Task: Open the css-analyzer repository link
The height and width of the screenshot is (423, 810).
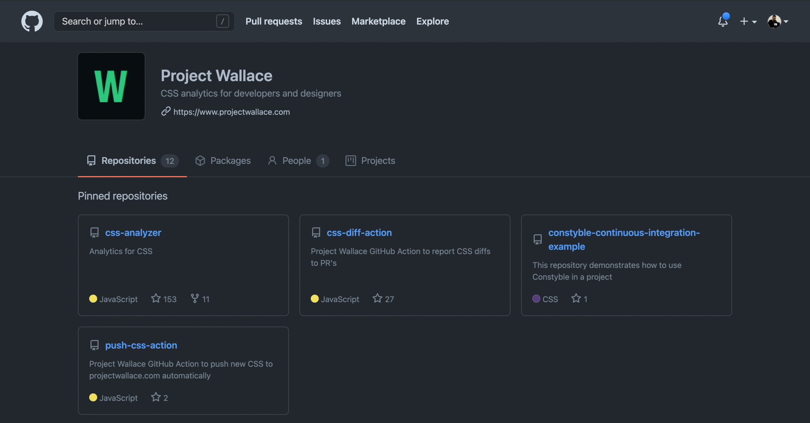Action: pyautogui.click(x=133, y=233)
